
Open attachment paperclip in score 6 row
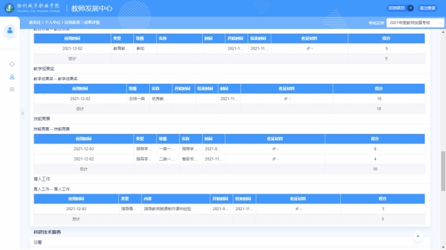point(274,149)
